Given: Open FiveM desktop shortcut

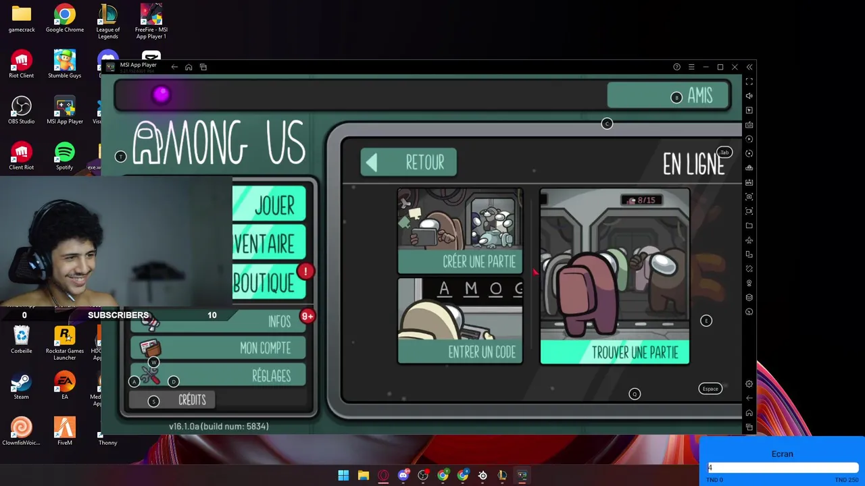Looking at the screenshot, I should click(65, 432).
